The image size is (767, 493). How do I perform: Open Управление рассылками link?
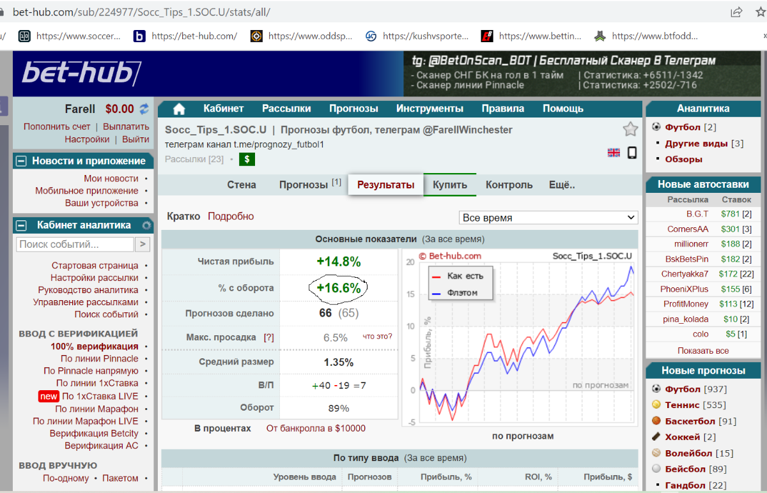(x=86, y=302)
